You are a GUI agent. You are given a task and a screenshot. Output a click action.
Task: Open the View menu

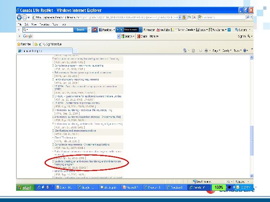(x=34, y=24)
